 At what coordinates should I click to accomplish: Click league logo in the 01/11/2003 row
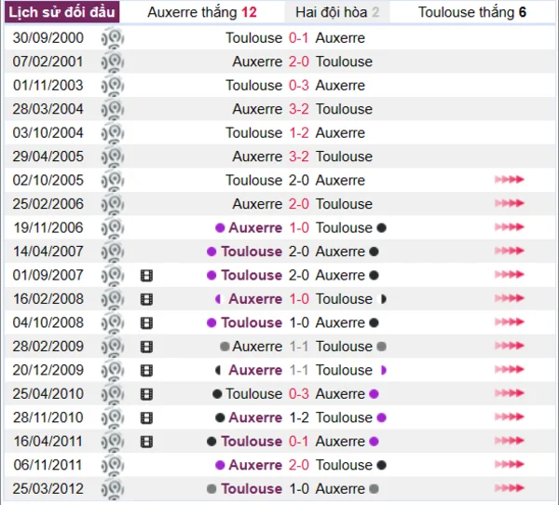(x=113, y=86)
